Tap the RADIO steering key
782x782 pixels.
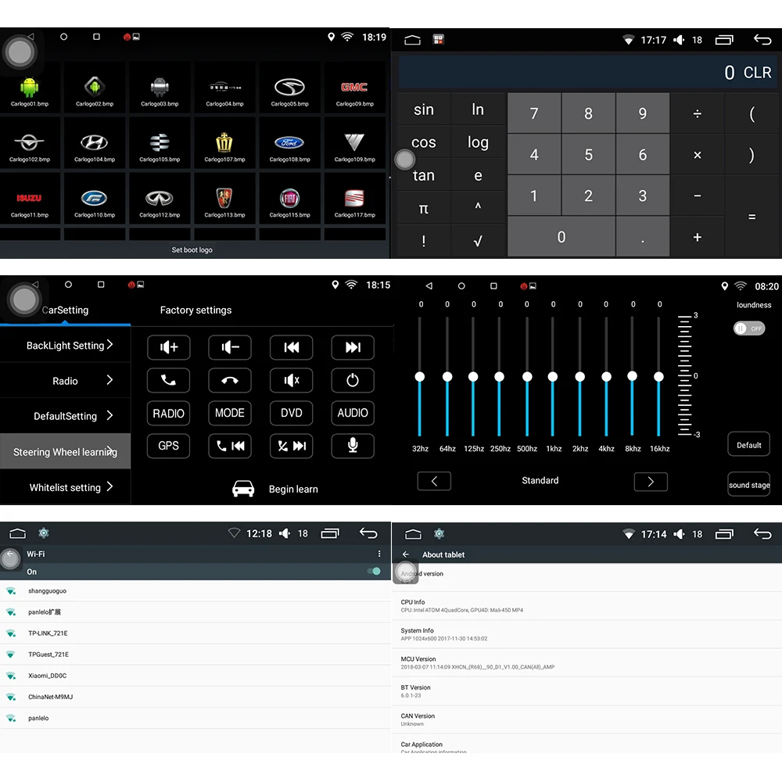(169, 413)
